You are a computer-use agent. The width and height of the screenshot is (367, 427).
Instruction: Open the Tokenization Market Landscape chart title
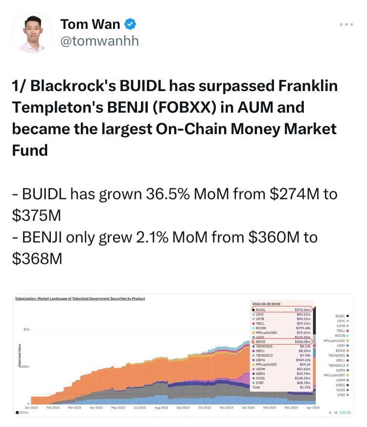tap(80, 299)
